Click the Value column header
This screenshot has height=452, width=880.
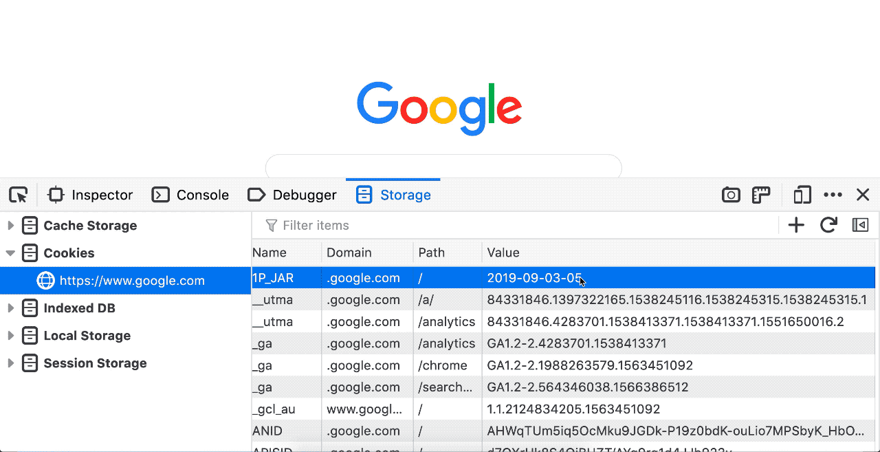click(x=503, y=252)
